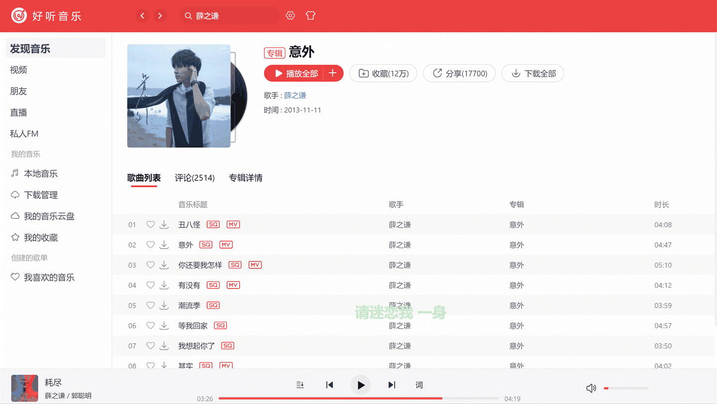Click the back navigation arrow
The height and width of the screenshot is (404, 717).
(142, 15)
